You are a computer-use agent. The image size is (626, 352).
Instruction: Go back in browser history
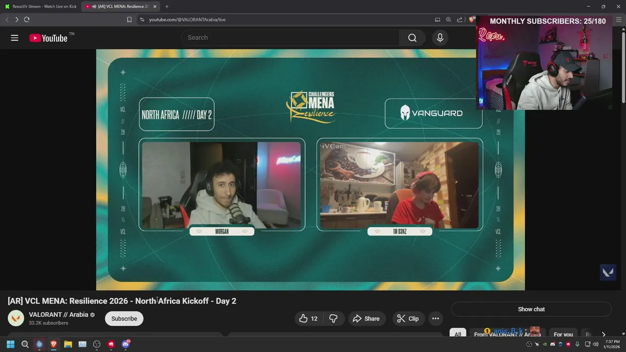point(7,20)
